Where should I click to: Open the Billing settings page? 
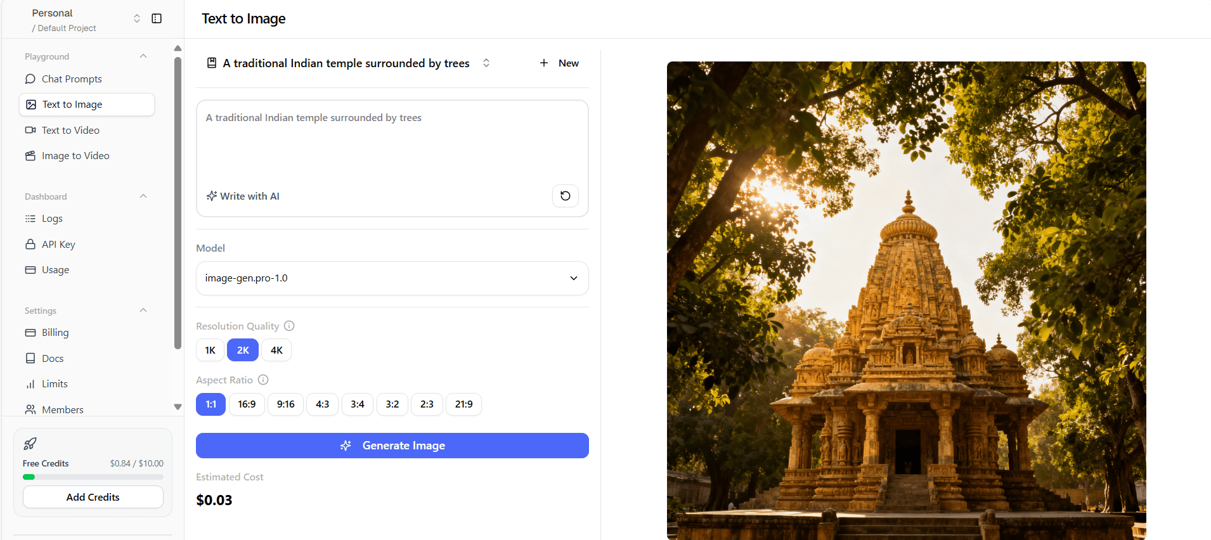coord(55,333)
